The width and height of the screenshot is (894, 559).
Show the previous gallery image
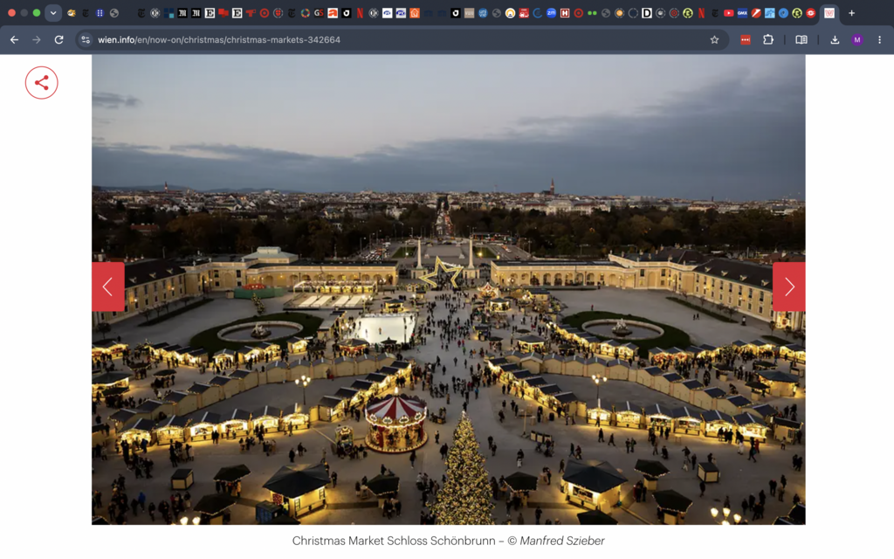pos(107,286)
